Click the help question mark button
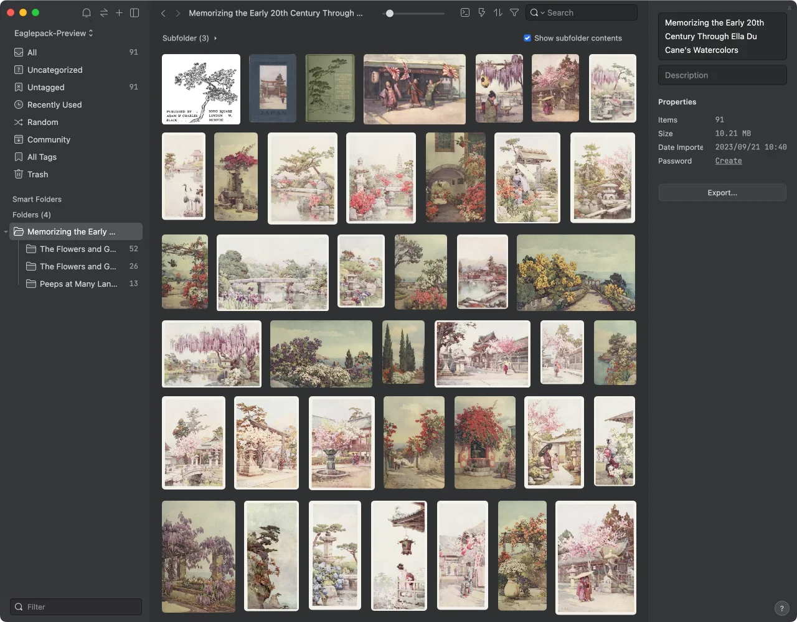797x622 pixels. coord(781,608)
